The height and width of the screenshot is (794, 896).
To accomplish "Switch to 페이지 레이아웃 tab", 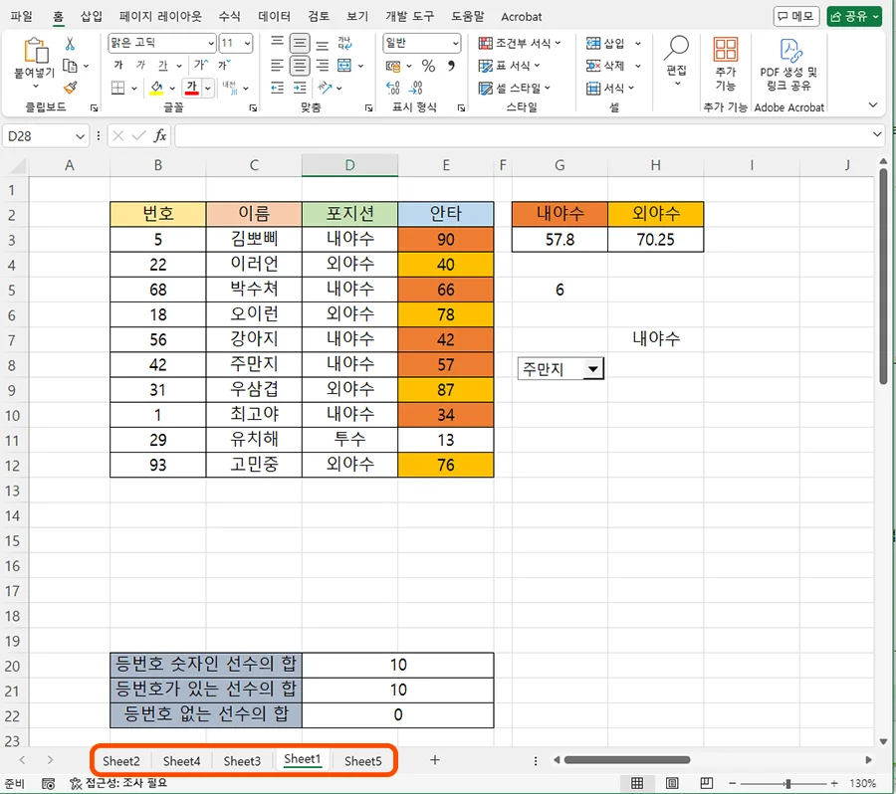I will [x=160, y=17].
